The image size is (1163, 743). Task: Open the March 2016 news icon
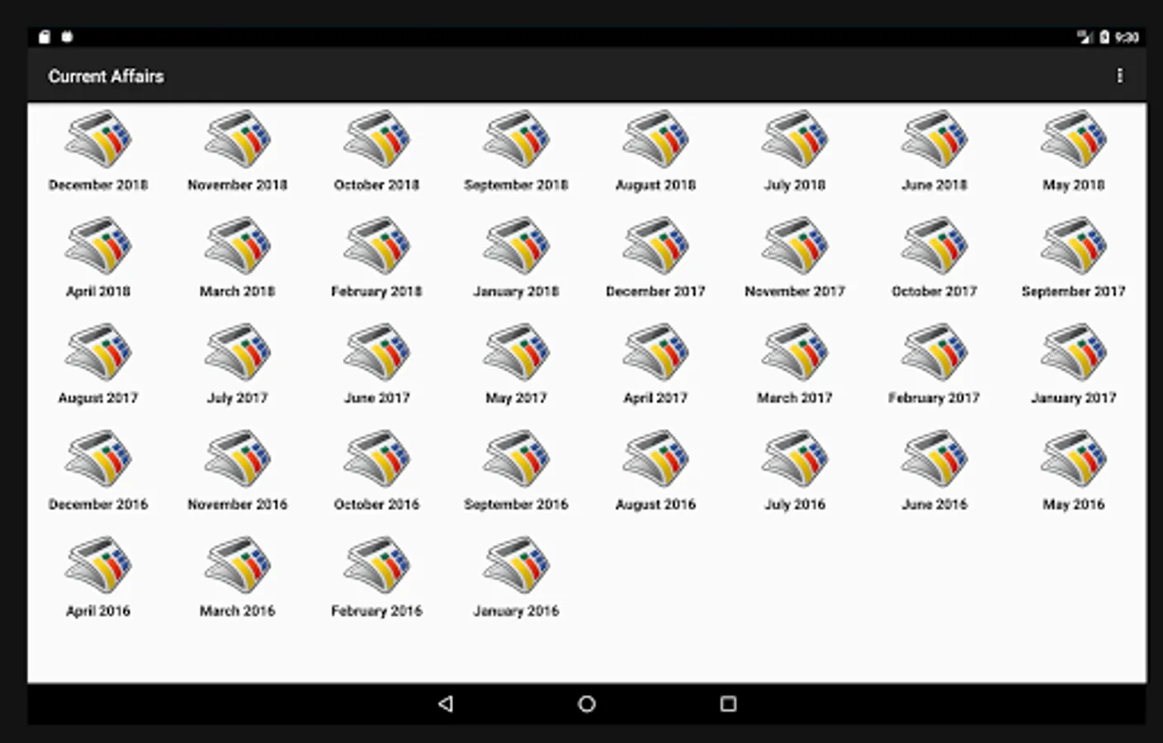tap(238, 566)
